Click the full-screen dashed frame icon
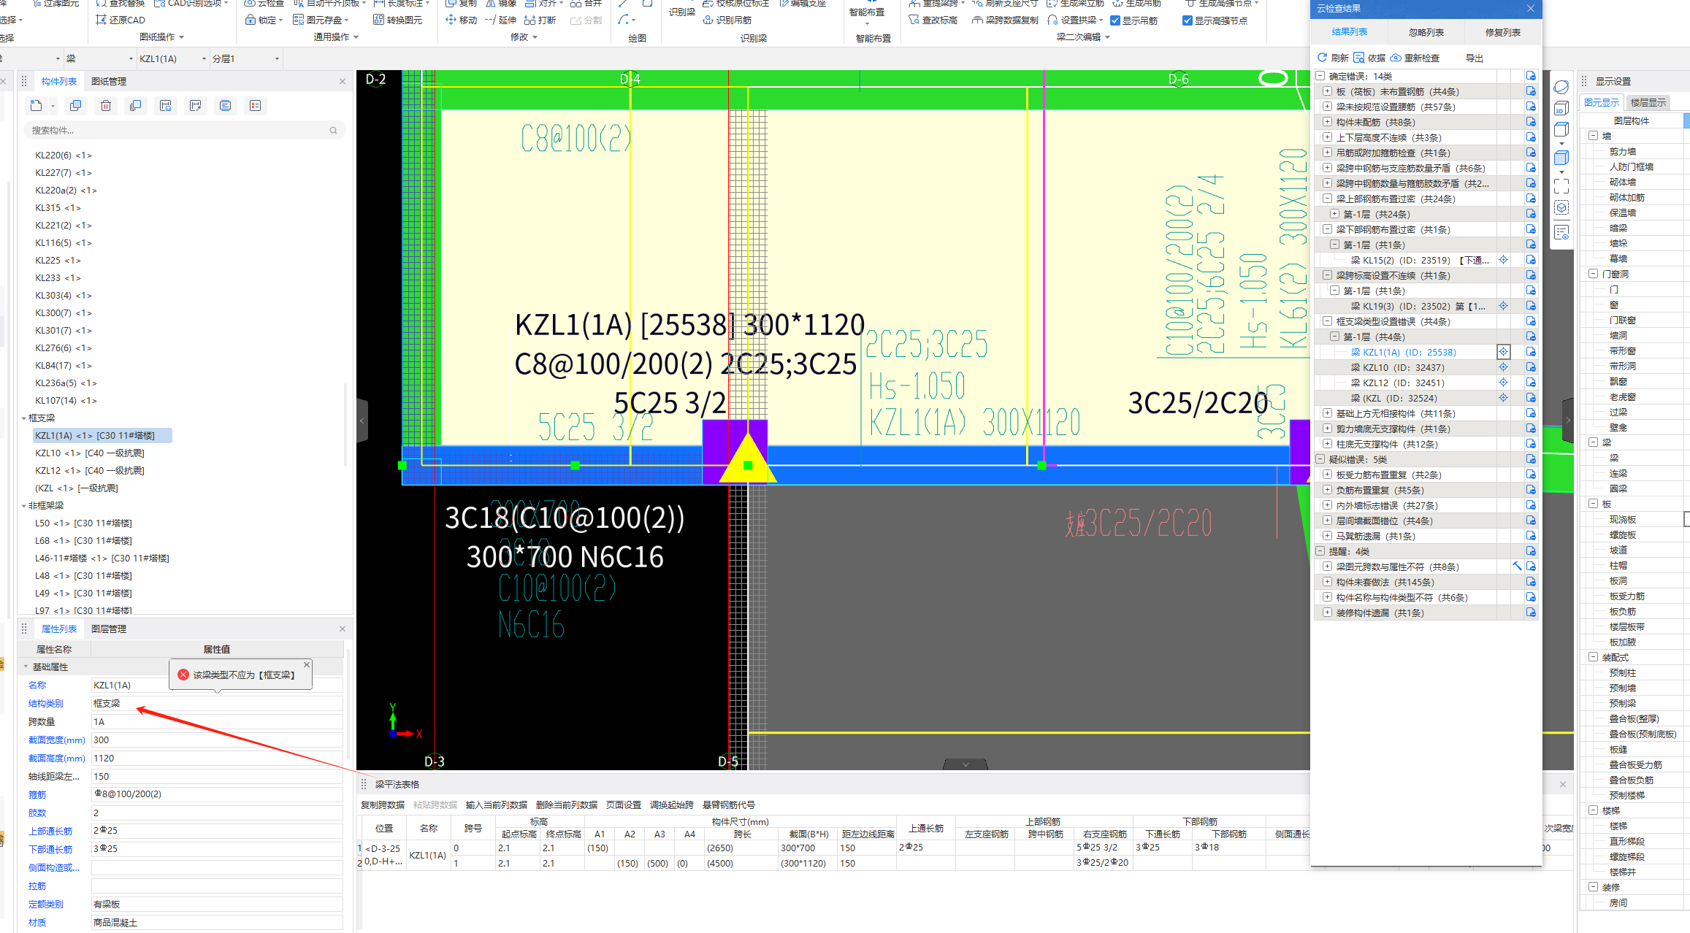1690x933 pixels. click(1561, 186)
